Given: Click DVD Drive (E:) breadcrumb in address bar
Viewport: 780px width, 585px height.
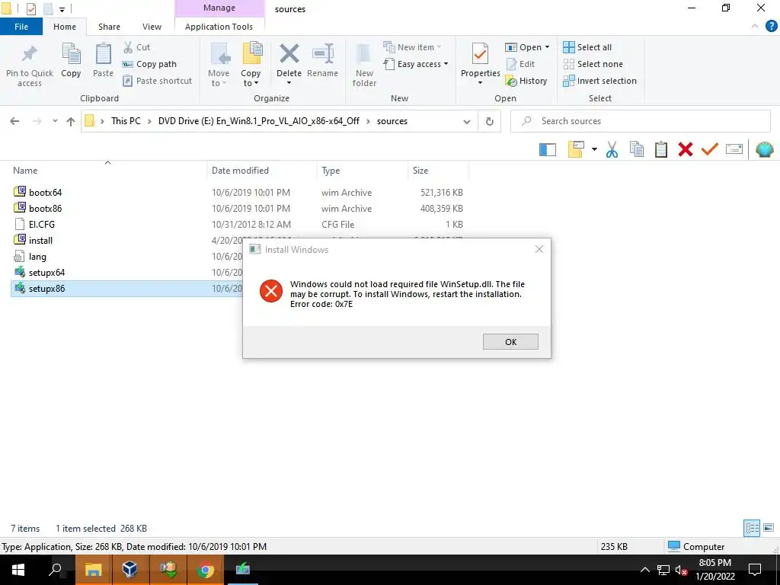Looking at the screenshot, I should pos(259,121).
